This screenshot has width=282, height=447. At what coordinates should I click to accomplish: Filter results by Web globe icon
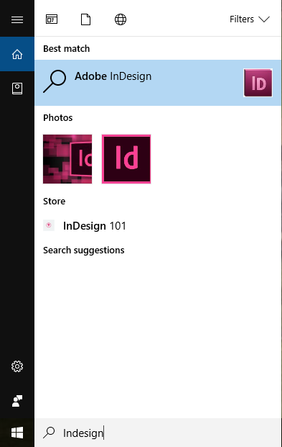121,19
